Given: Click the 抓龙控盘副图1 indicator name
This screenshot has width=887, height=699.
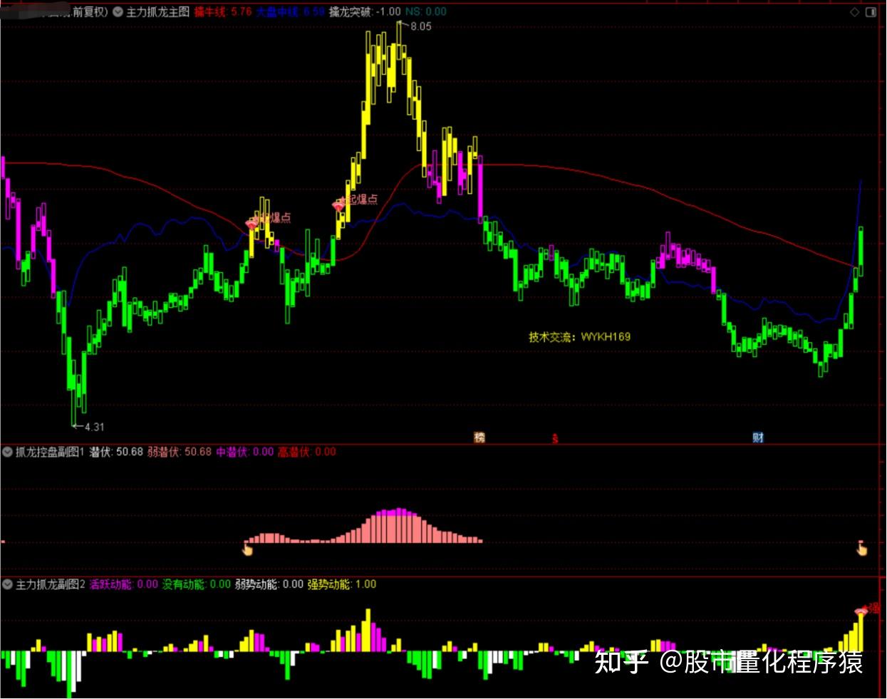Looking at the screenshot, I should tap(50, 452).
